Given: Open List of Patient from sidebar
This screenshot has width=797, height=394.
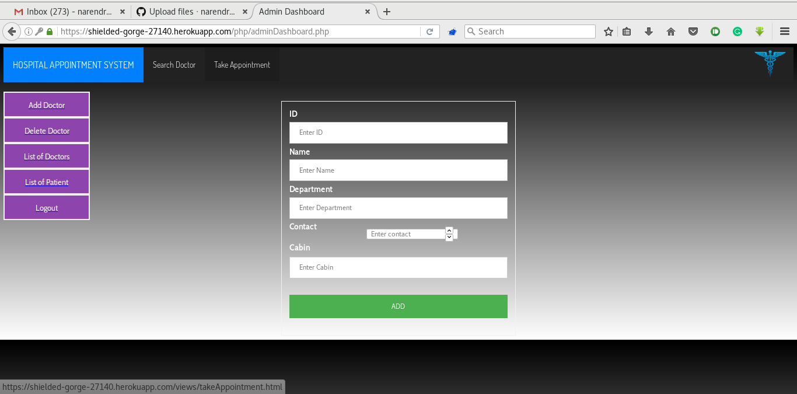Looking at the screenshot, I should (x=47, y=182).
